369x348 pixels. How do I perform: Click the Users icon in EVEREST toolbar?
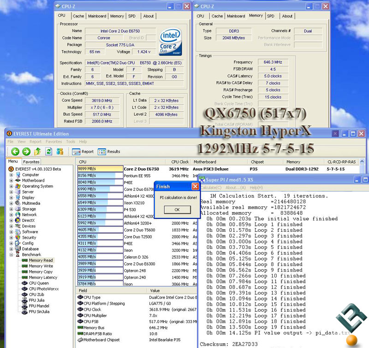pyautogui.click(x=60, y=152)
